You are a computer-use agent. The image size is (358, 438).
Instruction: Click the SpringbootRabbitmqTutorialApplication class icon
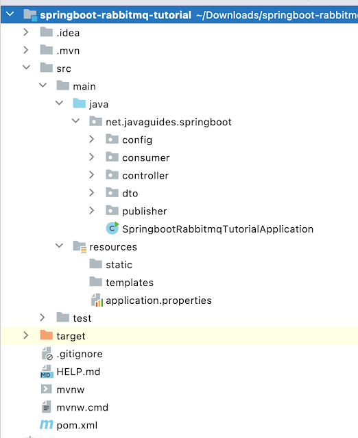click(x=112, y=229)
